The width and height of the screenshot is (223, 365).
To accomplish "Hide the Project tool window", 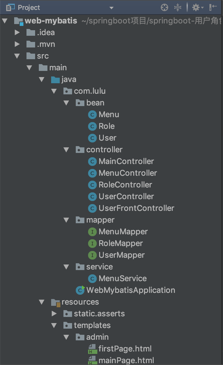I will (x=213, y=7).
